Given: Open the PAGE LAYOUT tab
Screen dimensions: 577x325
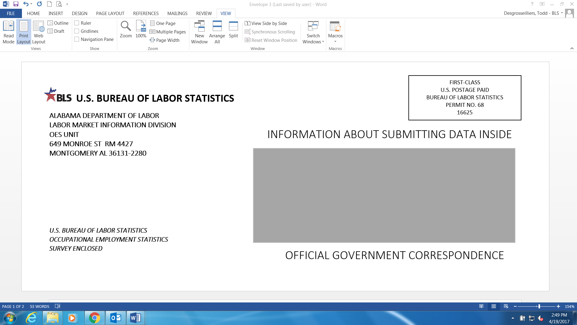Looking at the screenshot, I should [x=110, y=14].
